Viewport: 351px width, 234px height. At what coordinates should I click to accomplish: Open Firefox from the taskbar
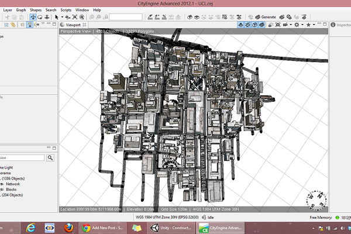[x=67, y=228]
